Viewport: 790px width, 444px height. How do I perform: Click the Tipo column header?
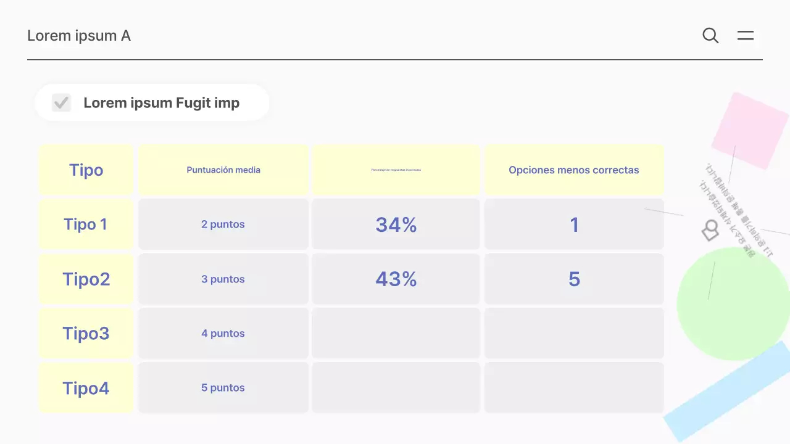tap(86, 170)
